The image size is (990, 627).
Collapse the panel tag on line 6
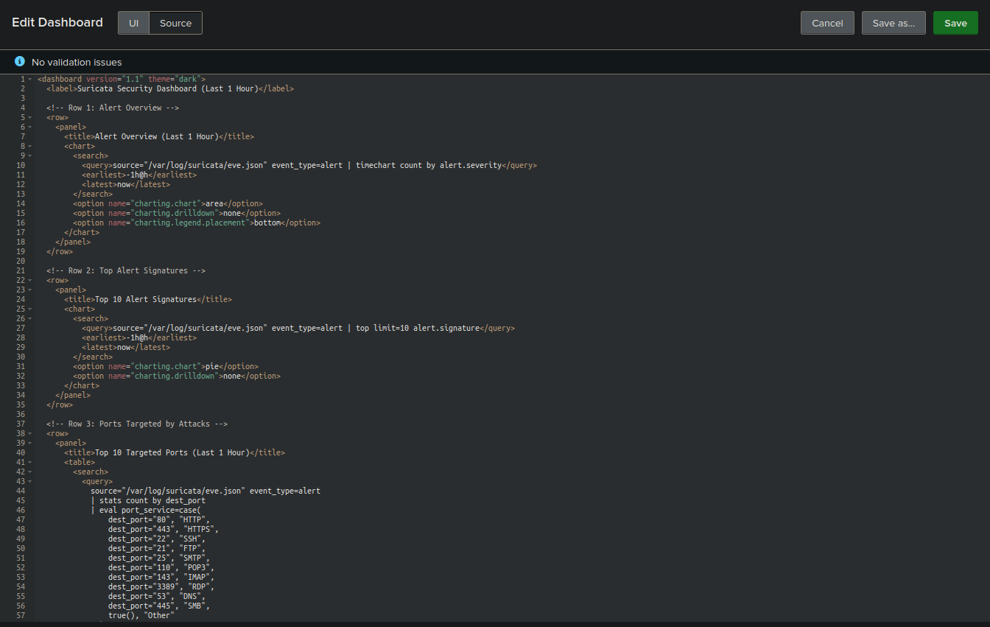click(29, 127)
